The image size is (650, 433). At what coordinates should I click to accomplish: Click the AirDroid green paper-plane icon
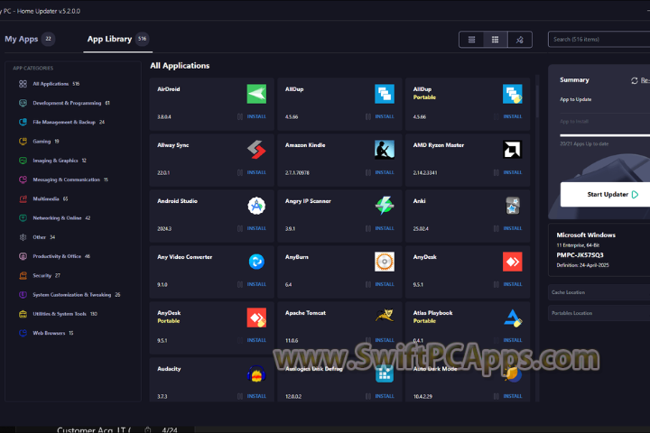pyautogui.click(x=256, y=94)
